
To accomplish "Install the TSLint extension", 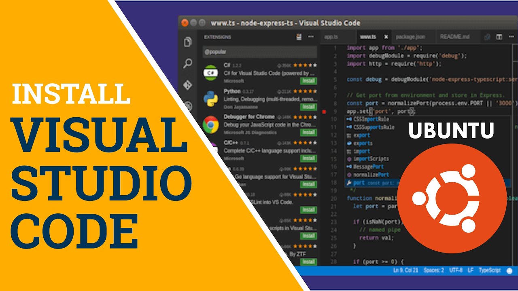I will [x=308, y=210].
